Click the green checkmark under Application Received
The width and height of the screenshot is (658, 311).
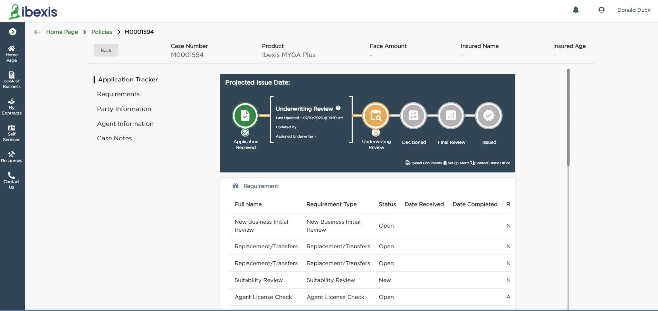[245, 132]
